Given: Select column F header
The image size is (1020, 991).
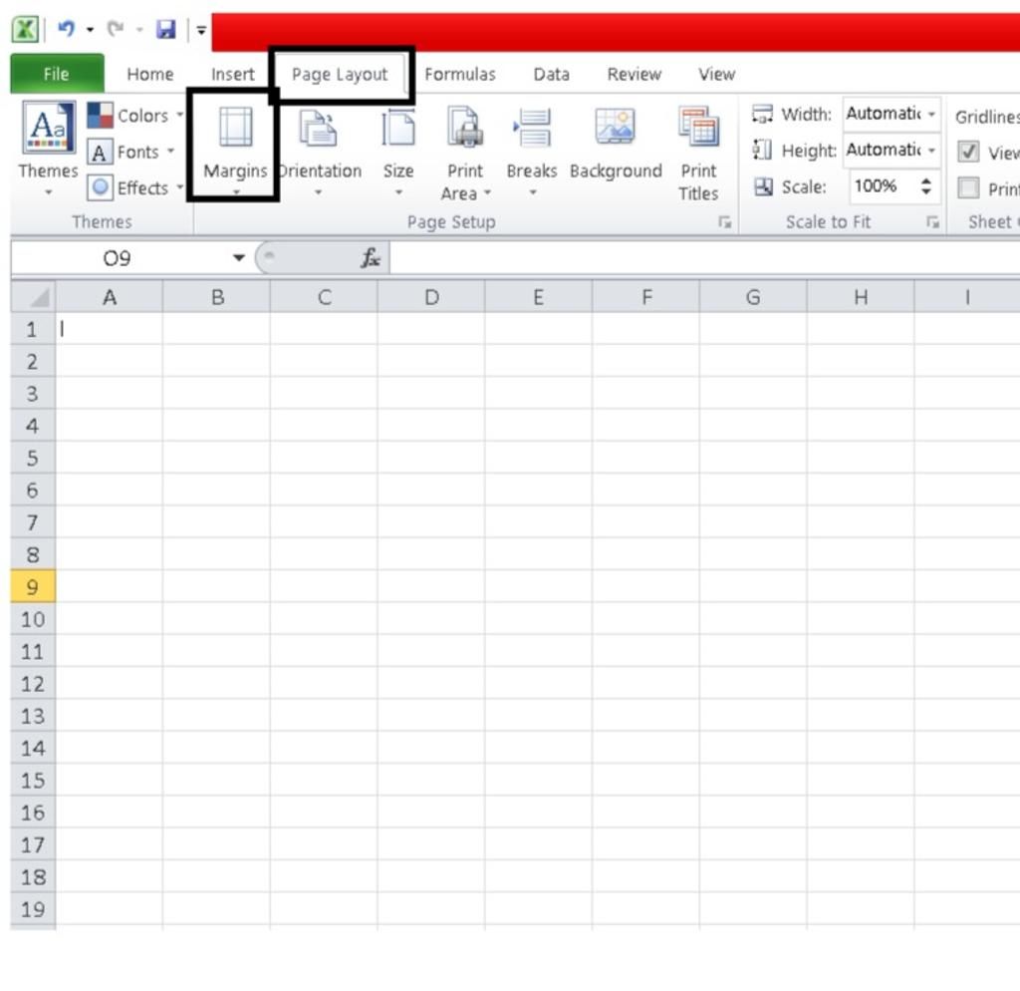Looking at the screenshot, I should tap(645, 297).
